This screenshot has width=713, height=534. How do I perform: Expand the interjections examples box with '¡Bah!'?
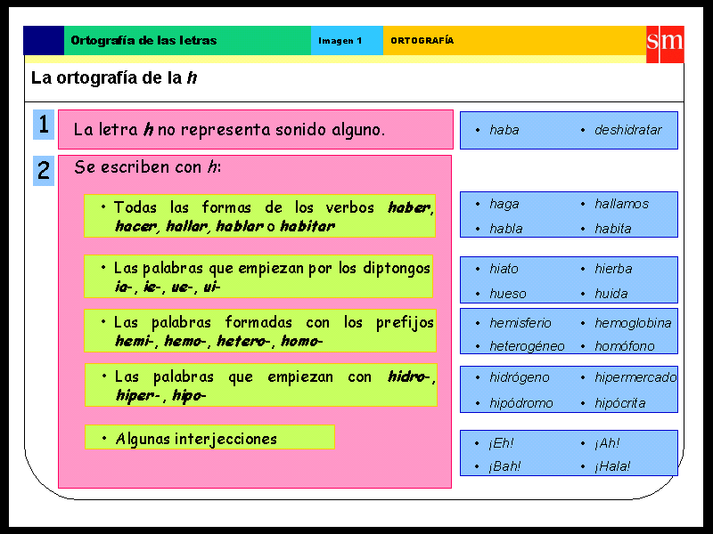569,453
